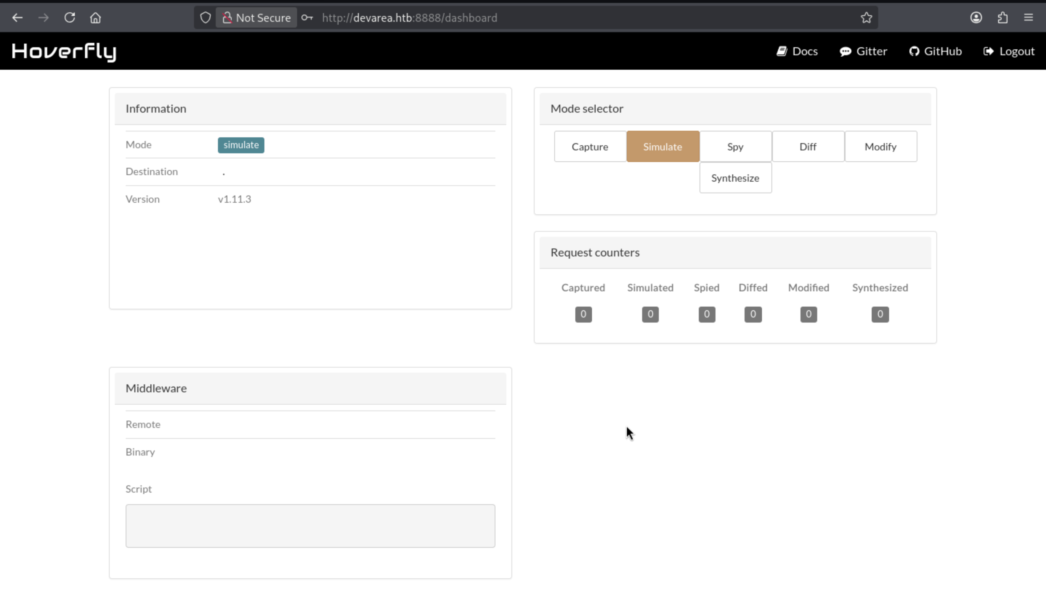Image resolution: width=1046 pixels, height=603 pixels.
Task: Open the shield tracking protection icon
Action: (x=206, y=18)
